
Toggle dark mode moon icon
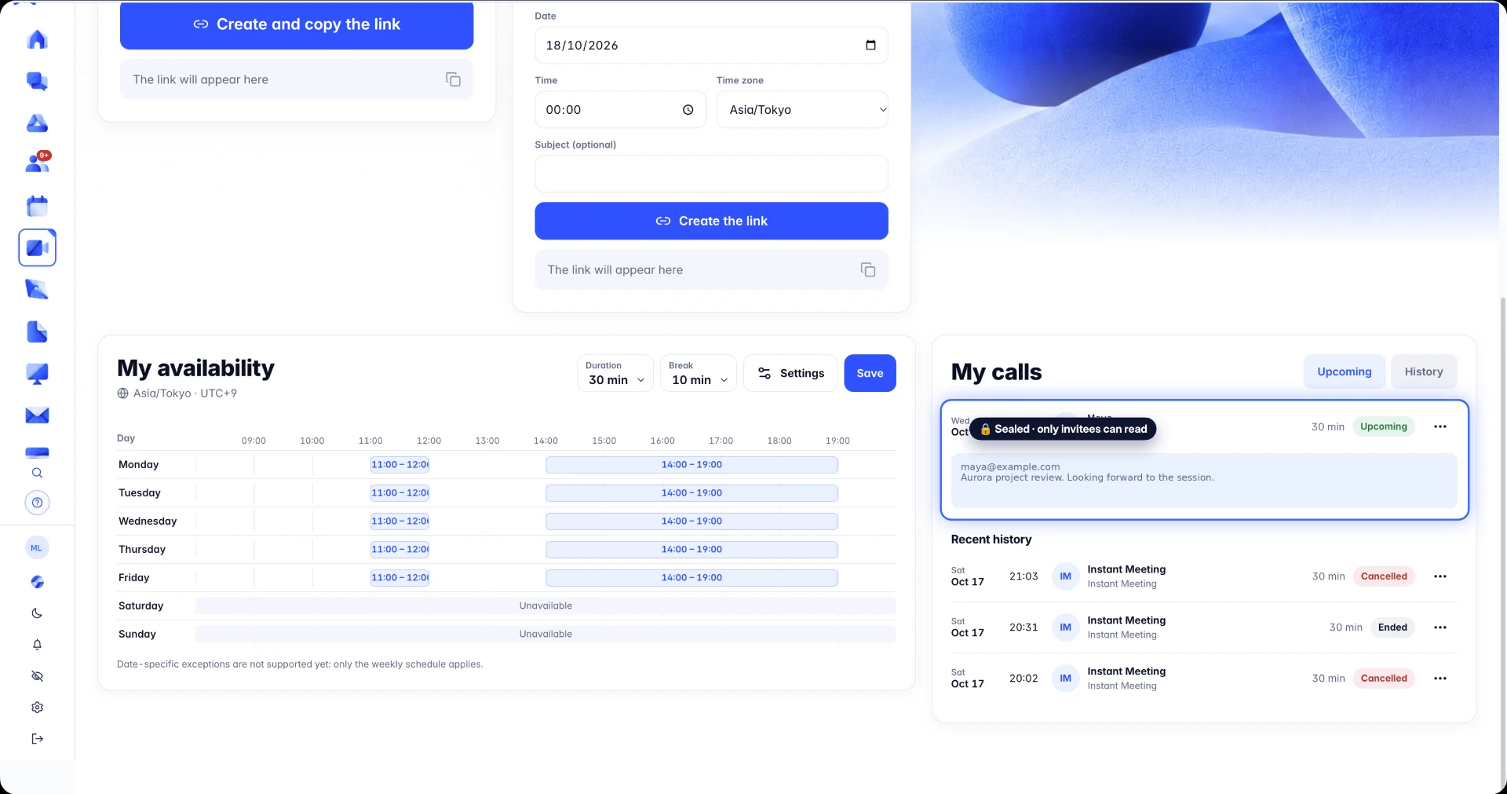(x=37, y=613)
